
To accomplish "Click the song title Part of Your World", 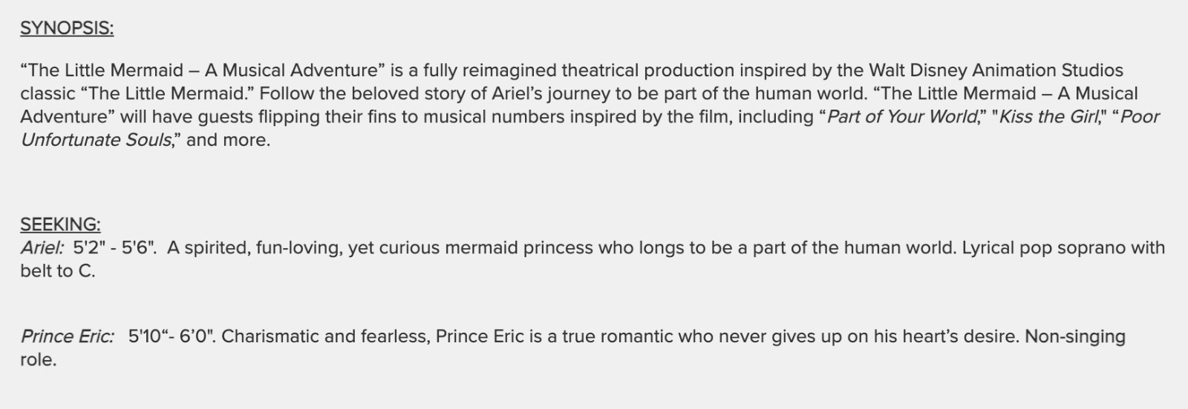I will pyautogui.click(x=903, y=116).
